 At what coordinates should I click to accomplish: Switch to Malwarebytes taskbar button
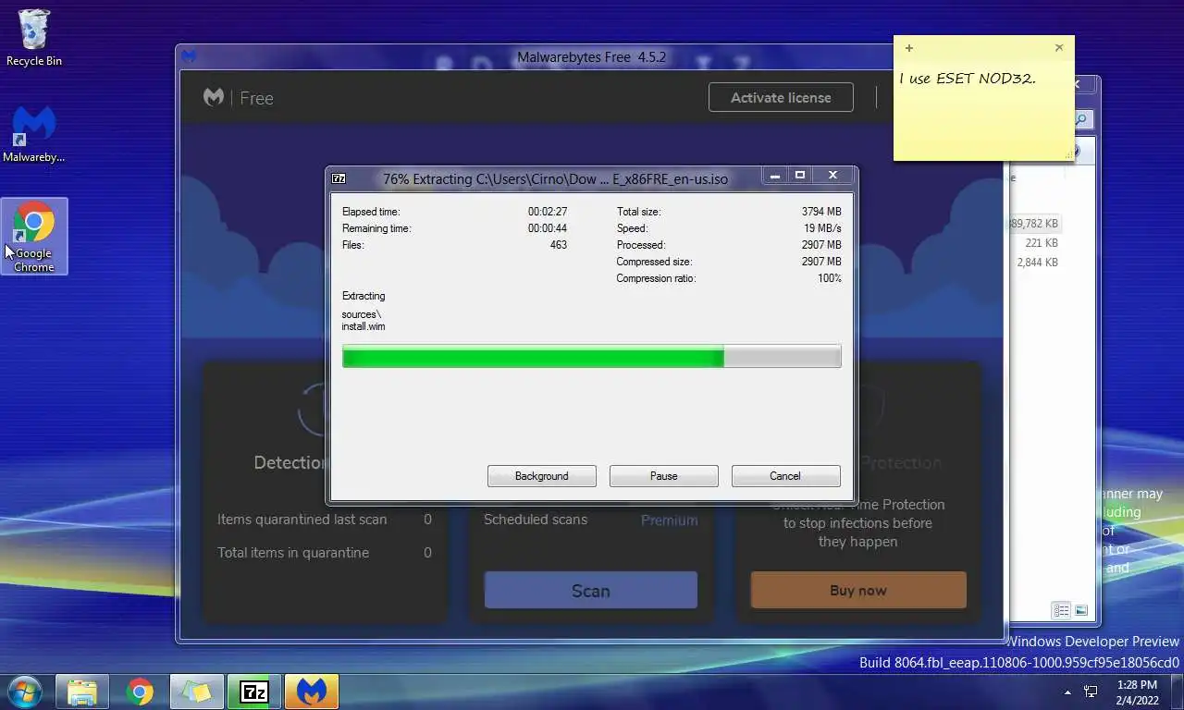(x=312, y=692)
